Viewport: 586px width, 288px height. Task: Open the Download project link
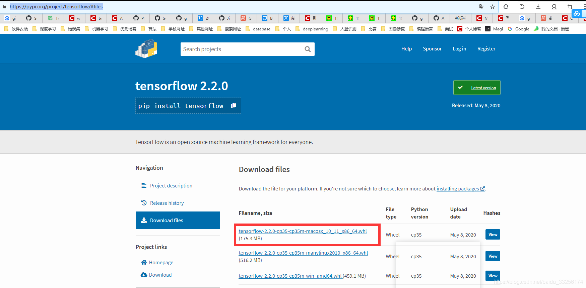(x=160, y=275)
